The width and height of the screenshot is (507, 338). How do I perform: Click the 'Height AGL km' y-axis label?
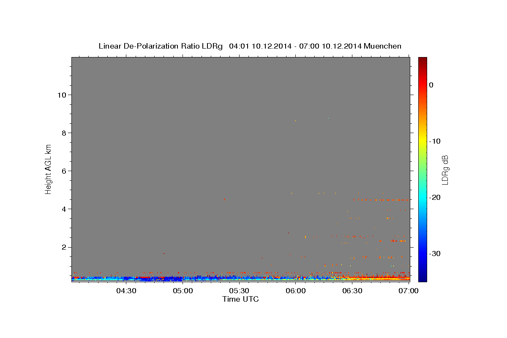point(49,169)
